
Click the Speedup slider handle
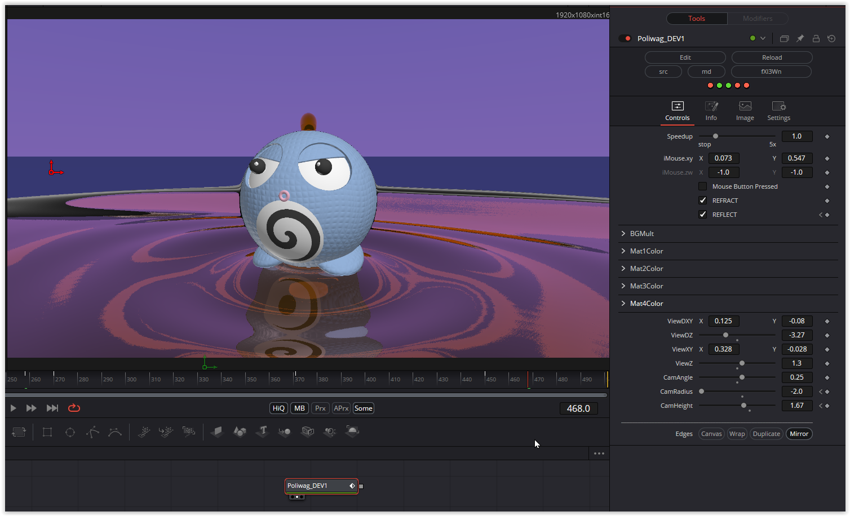(x=716, y=136)
